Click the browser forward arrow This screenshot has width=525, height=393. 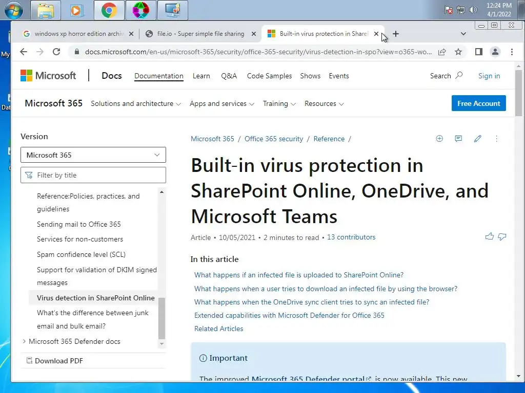[40, 52]
